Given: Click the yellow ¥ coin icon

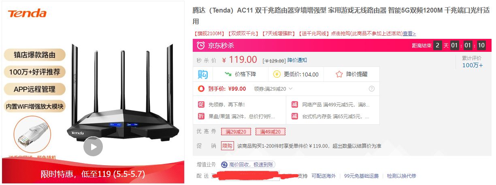Looking at the screenshot, I should coord(277,74).
